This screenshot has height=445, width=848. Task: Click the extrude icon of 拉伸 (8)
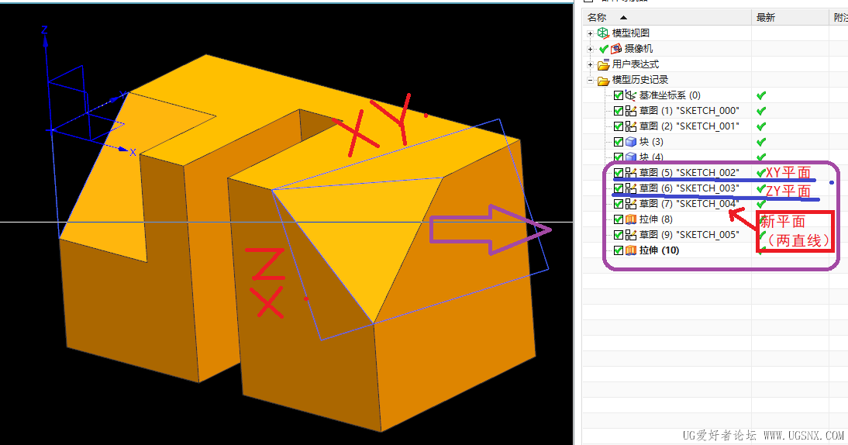631,219
